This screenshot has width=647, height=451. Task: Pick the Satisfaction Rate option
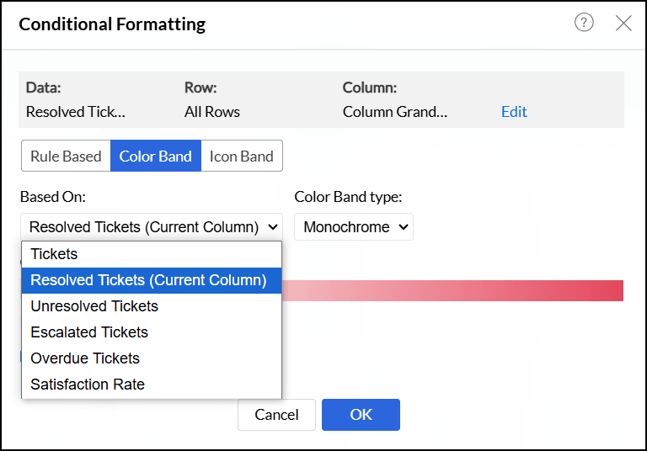[x=88, y=385]
